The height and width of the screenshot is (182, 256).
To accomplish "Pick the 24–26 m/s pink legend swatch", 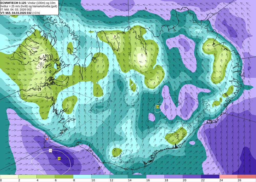I will 229,176.
